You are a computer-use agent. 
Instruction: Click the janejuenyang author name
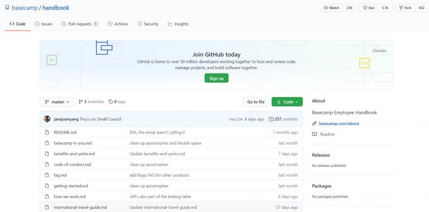[66, 119]
